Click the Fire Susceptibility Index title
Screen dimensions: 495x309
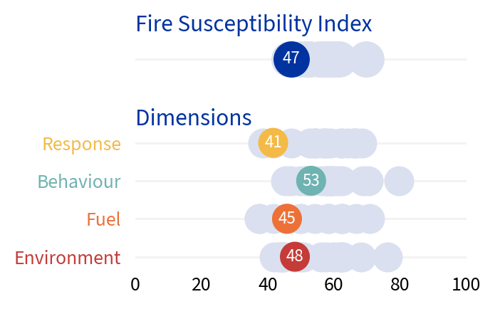(254, 24)
